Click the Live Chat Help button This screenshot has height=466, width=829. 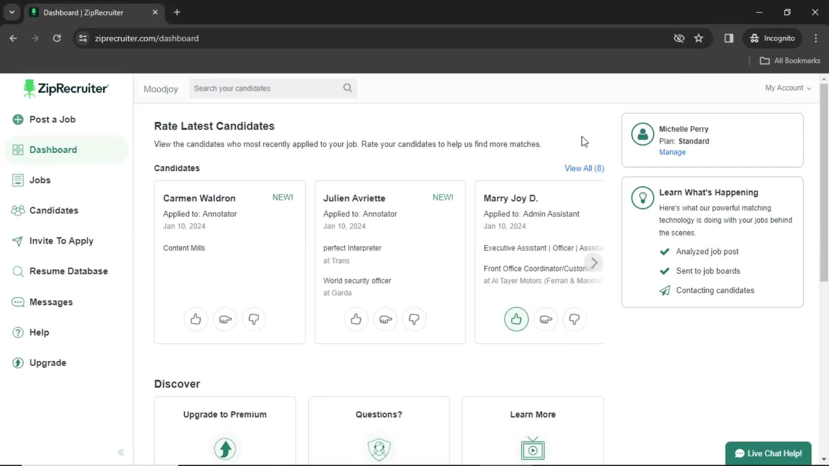coord(768,453)
